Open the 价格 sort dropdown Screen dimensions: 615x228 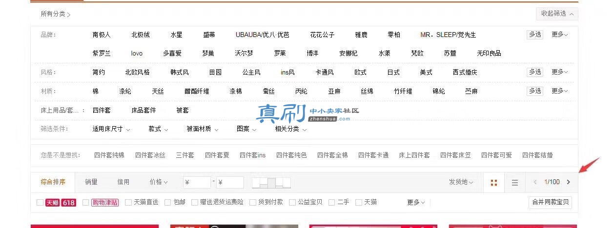(159, 182)
